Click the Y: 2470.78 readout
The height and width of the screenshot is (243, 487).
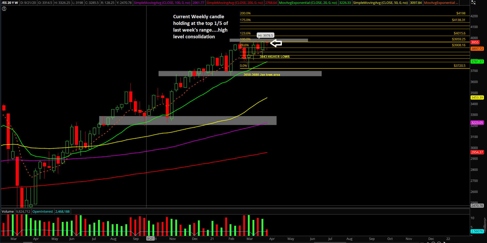click(x=124, y=3)
